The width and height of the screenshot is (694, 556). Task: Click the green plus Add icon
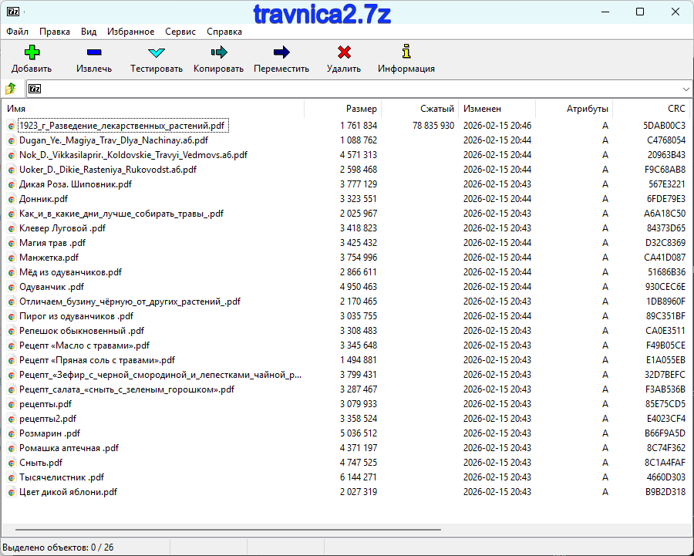click(x=32, y=53)
